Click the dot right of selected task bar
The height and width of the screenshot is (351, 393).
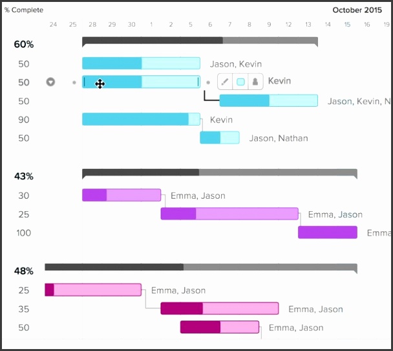click(x=208, y=82)
